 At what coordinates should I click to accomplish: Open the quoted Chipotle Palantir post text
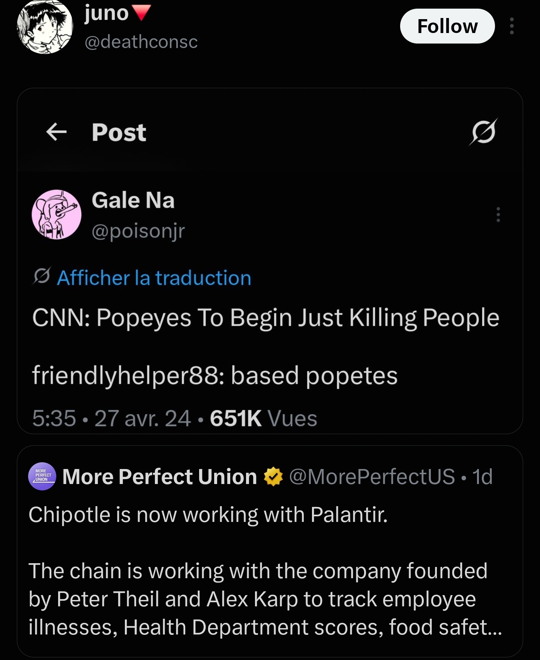(x=265, y=570)
